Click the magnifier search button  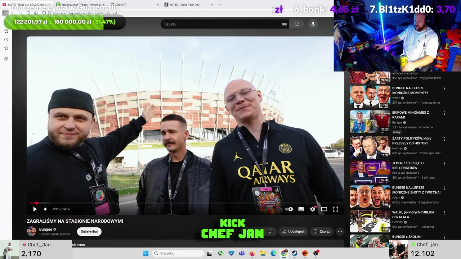pos(296,24)
